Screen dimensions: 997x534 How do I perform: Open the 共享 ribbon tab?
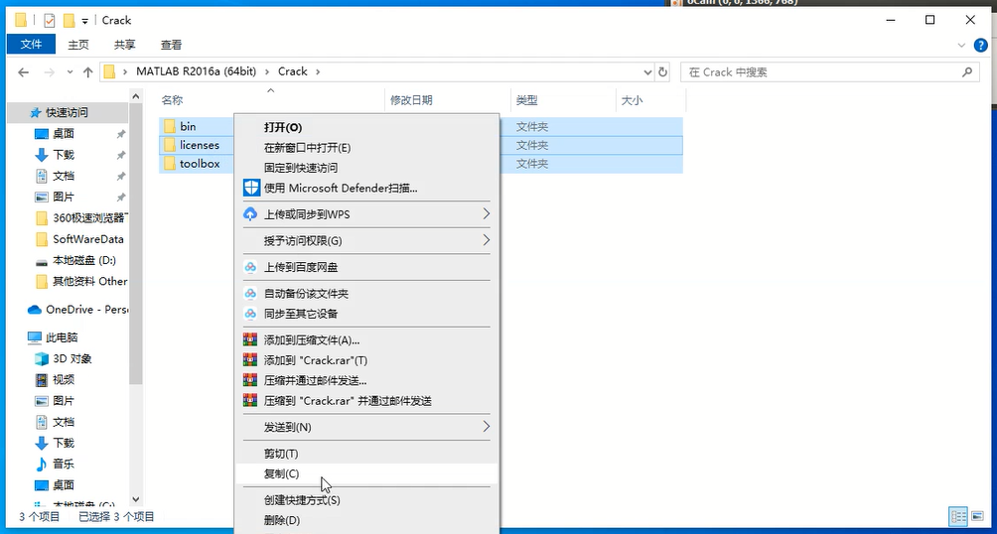coord(125,45)
